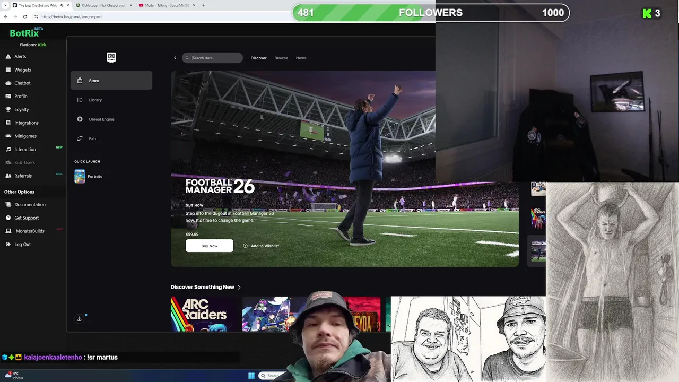Click the Football Manager 26 banner title

tap(220, 186)
